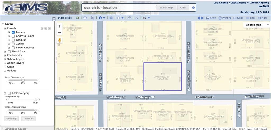The width and height of the screenshot is (271, 130).
Task: Zoom out with the minus button
Action: [60, 32]
